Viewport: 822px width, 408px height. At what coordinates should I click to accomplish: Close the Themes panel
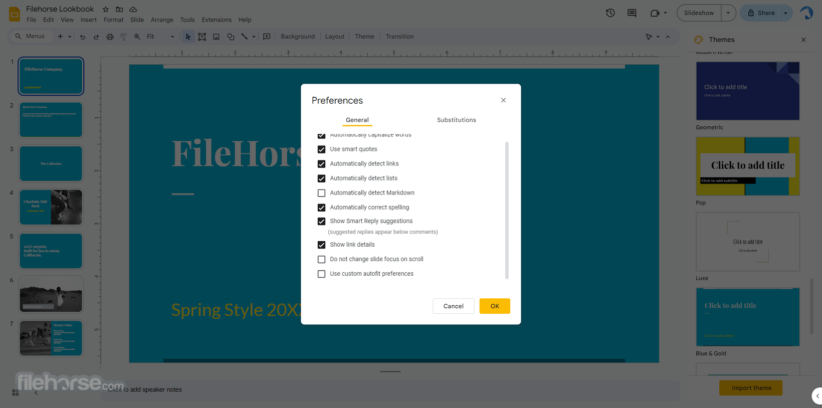pos(803,40)
